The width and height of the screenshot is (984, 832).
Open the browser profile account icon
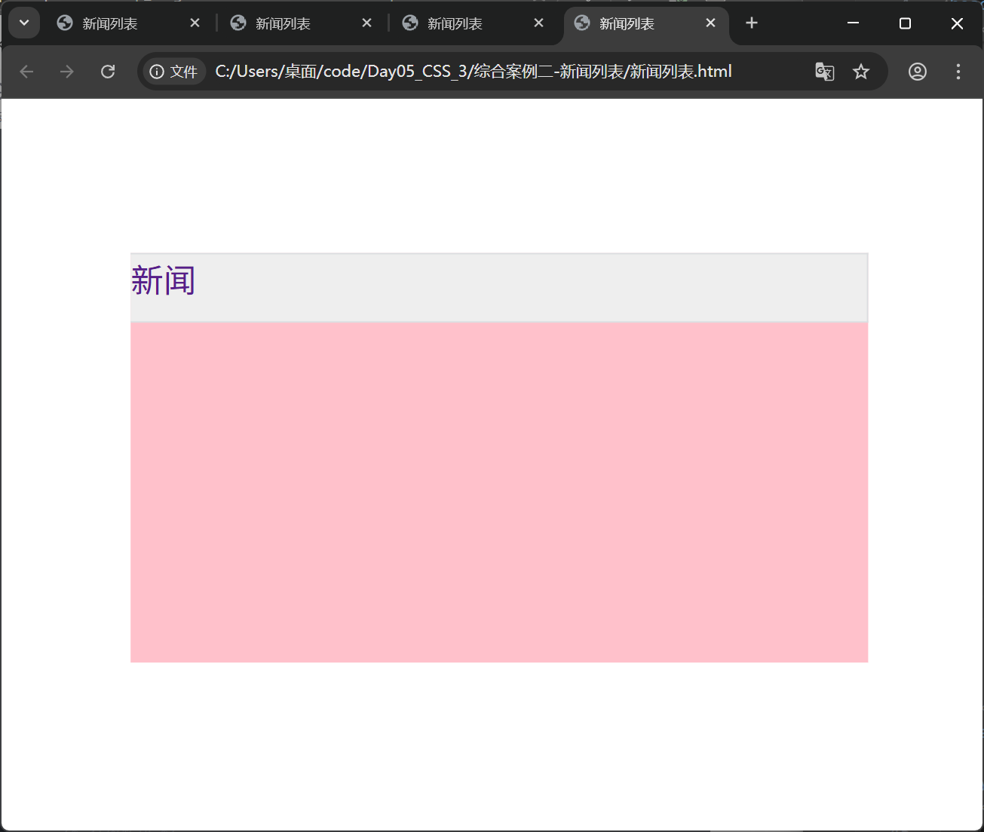(x=917, y=71)
